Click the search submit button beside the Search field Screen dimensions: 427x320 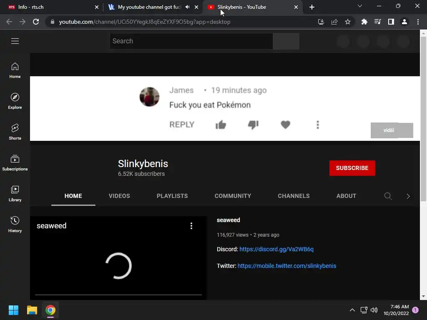click(x=286, y=41)
